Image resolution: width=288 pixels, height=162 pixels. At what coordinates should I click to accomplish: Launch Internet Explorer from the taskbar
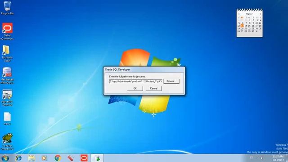point(18,158)
